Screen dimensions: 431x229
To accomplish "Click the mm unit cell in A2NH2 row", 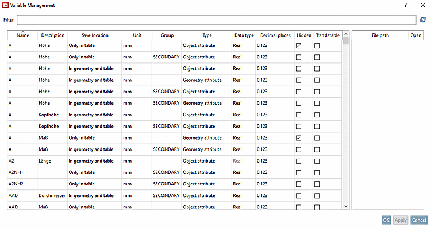I will coord(137,184).
